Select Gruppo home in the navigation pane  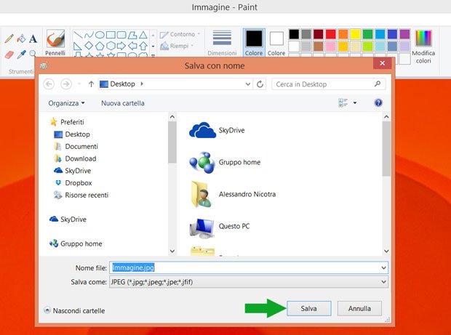point(76,244)
